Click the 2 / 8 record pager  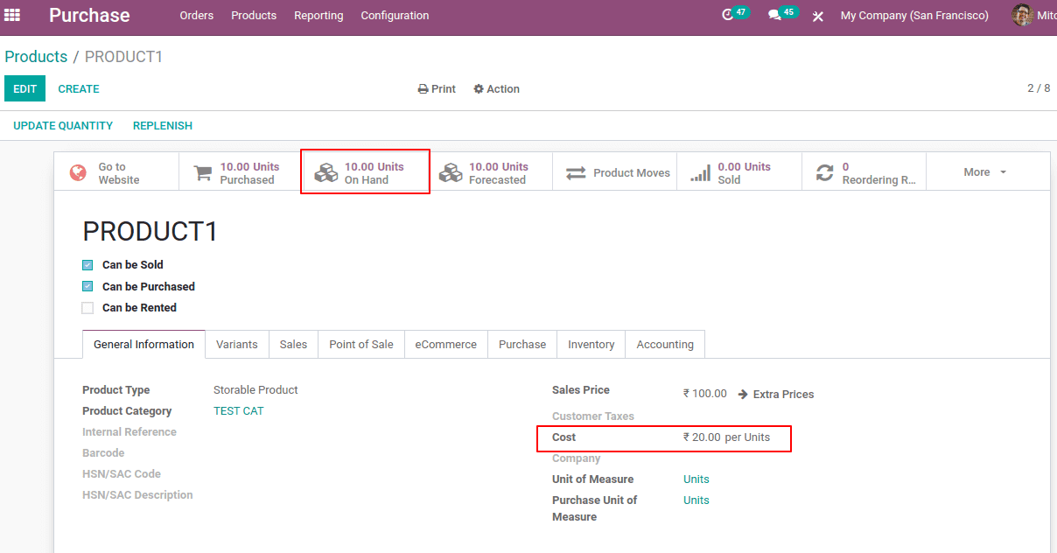pyautogui.click(x=1039, y=88)
